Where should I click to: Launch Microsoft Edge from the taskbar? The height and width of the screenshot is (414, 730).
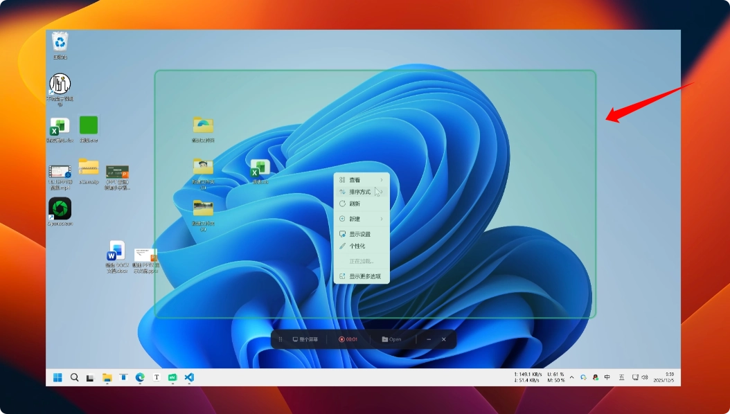pyautogui.click(x=140, y=377)
